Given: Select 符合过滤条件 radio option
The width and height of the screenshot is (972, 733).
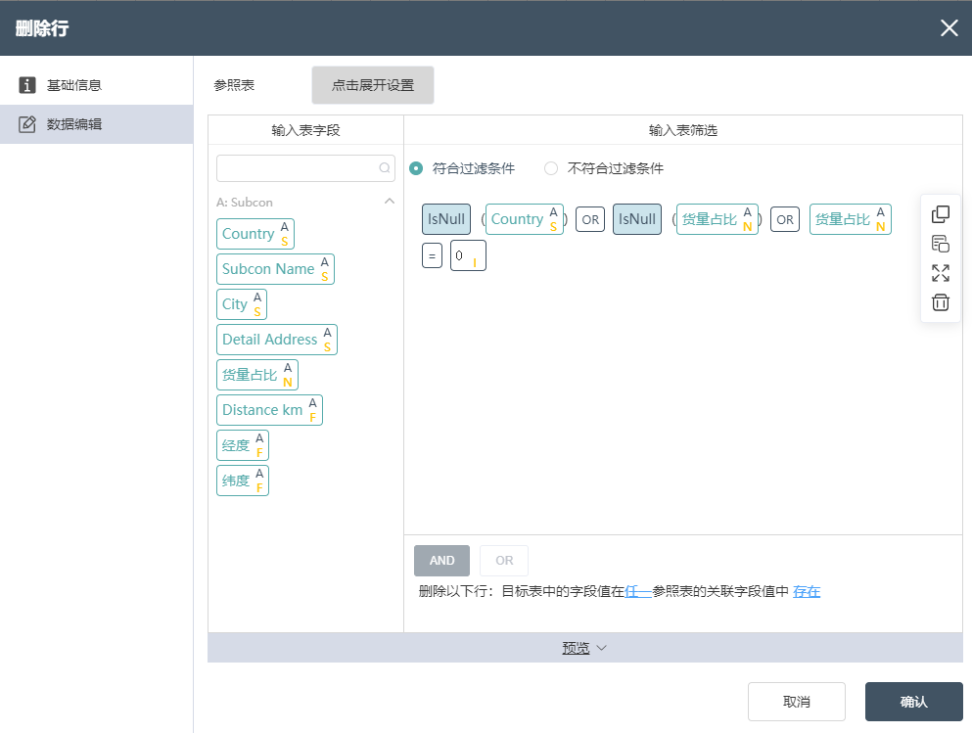Looking at the screenshot, I should 416,168.
